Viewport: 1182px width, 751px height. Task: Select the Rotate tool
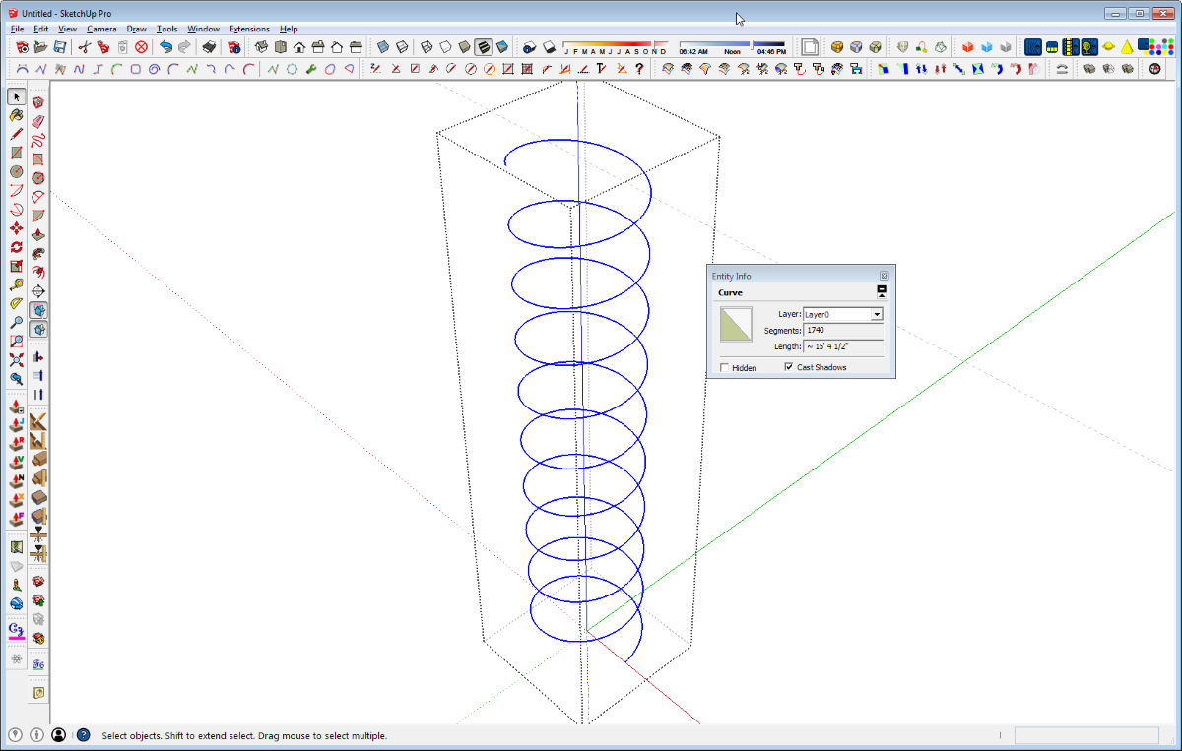click(x=17, y=247)
